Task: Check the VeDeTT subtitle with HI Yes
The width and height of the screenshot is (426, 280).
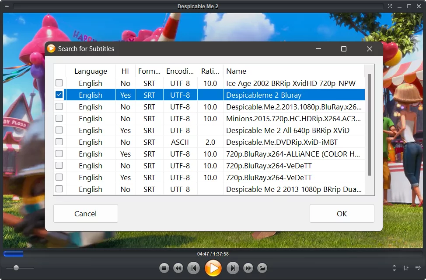Action: click(59, 177)
